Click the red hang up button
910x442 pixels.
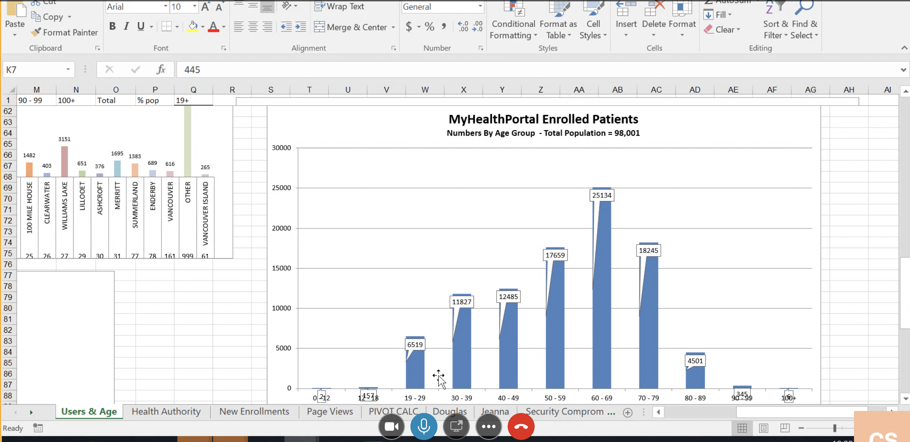coord(521,426)
